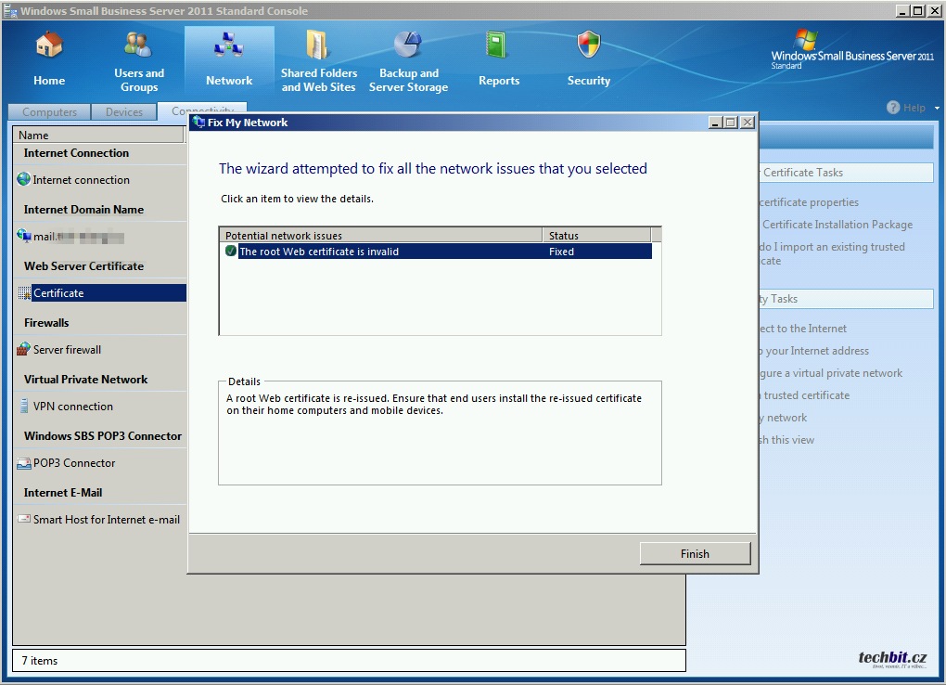This screenshot has width=946, height=685.
Task: Switch to the Computers tab
Action: [x=50, y=112]
